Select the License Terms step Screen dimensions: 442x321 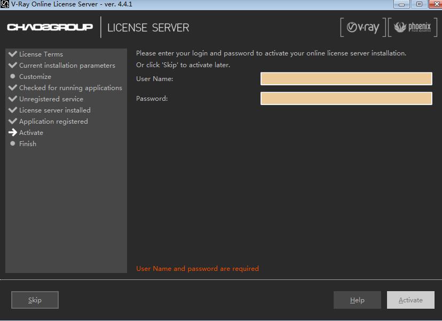41,54
